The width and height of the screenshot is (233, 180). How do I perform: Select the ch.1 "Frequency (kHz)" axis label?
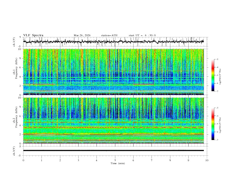pos(16,68)
